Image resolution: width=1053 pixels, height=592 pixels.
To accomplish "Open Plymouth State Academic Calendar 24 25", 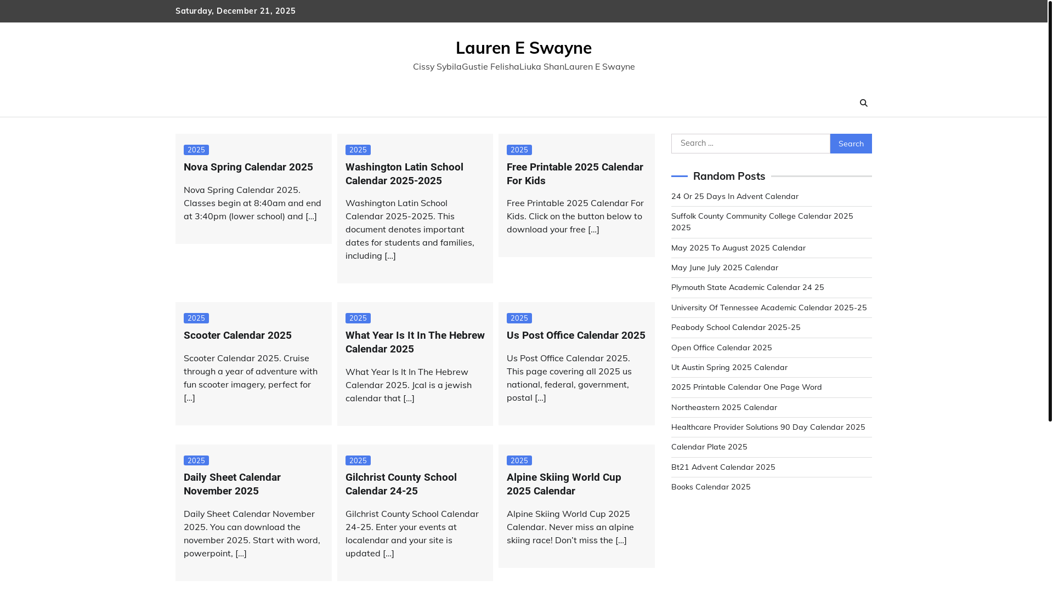I will point(748,287).
